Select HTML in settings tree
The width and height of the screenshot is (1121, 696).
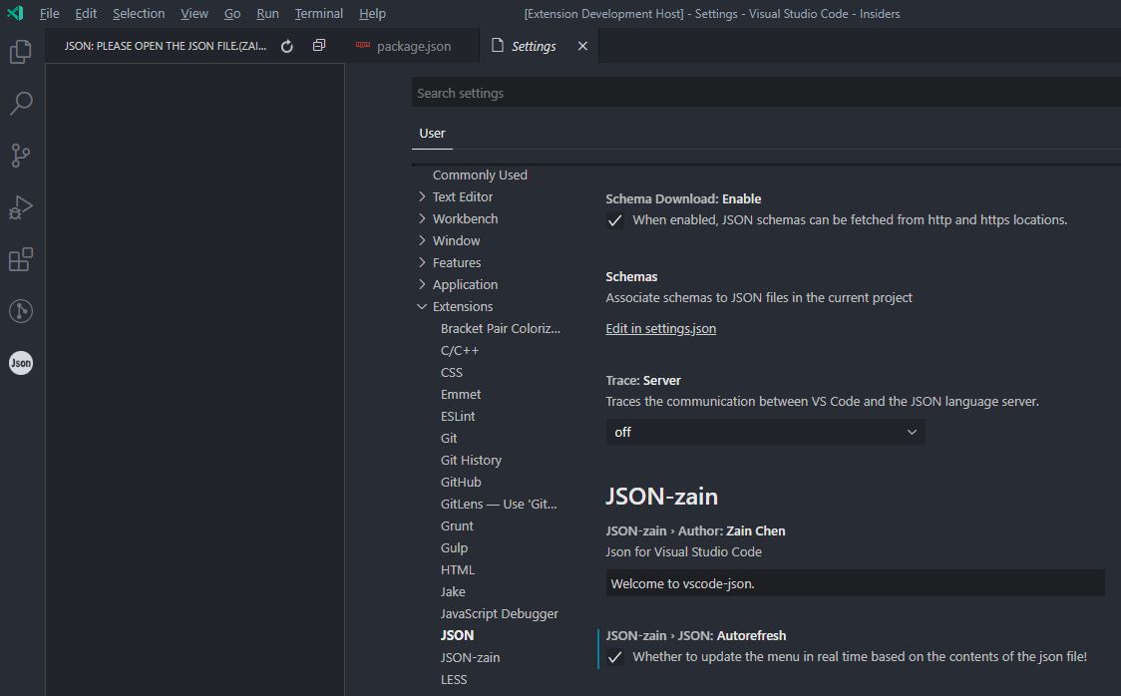(x=458, y=570)
